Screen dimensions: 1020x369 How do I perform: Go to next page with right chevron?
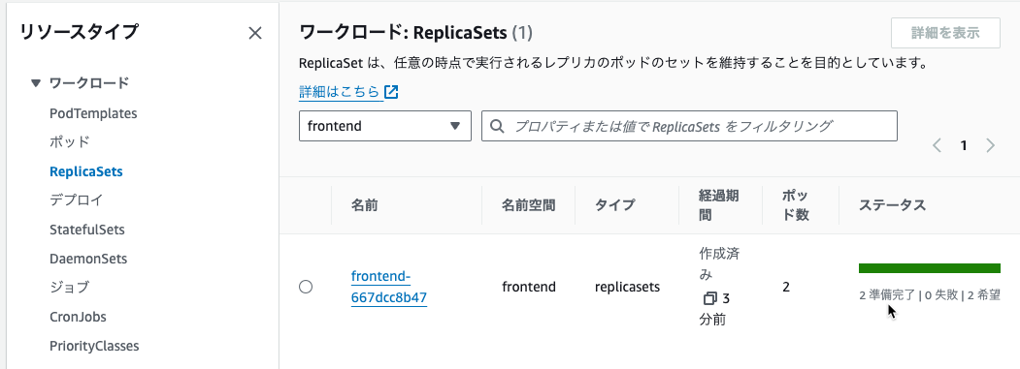tap(990, 145)
